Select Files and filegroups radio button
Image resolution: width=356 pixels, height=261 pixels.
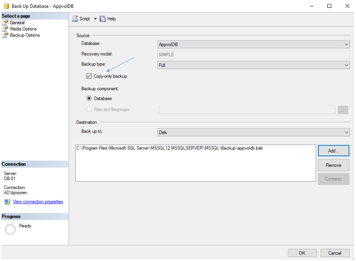(x=89, y=110)
